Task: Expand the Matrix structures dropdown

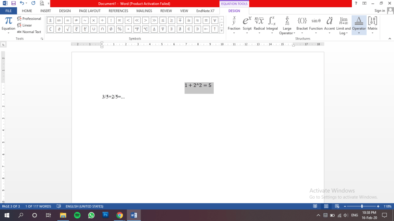Action: pos(372,25)
